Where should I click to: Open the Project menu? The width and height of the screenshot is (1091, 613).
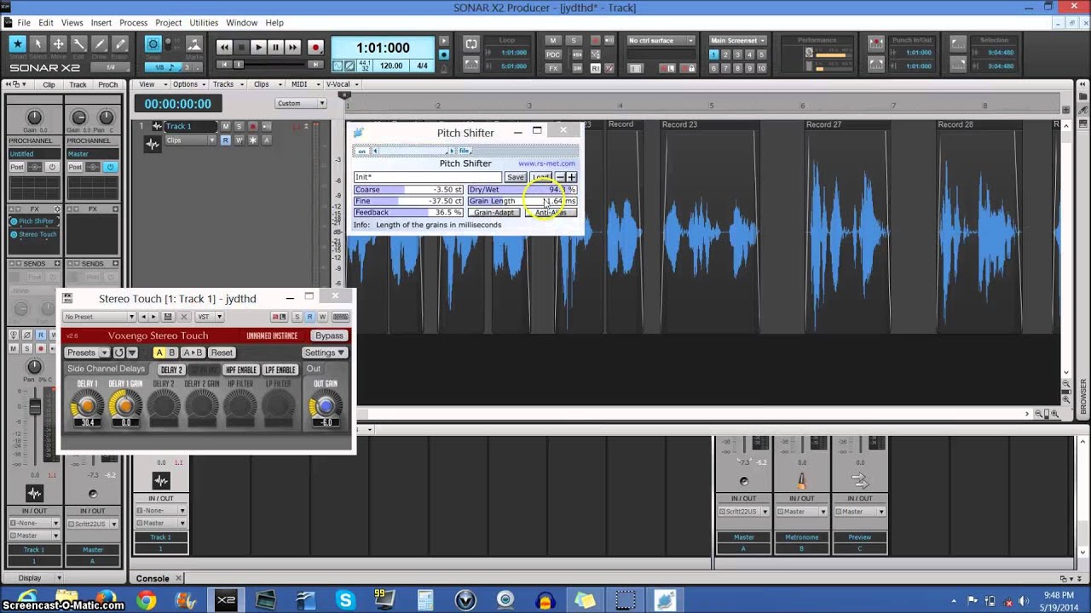(x=168, y=23)
